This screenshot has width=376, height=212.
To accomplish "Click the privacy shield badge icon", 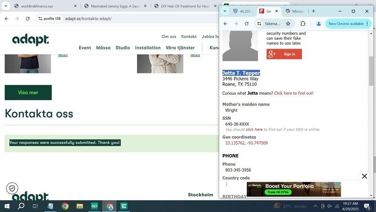I will pyautogui.click(x=12, y=188).
